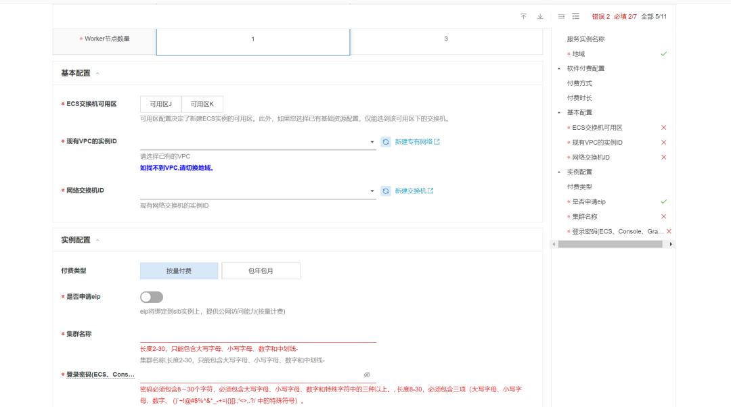This screenshot has height=407, width=731.
Task: Focus the 集群名称 input field
Action: click(x=258, y=335)
